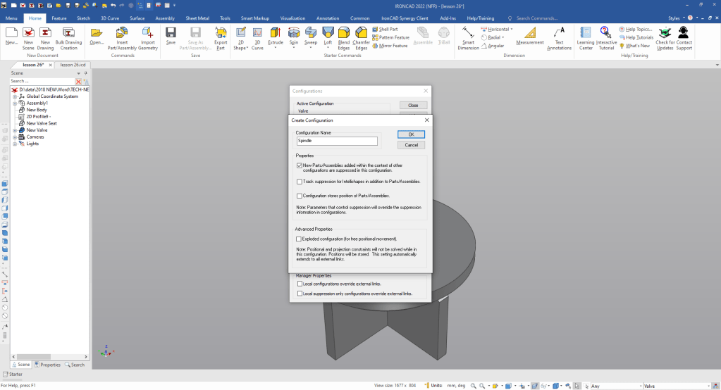Click the Extrude tool icon
721x390 pixels.
275,33
